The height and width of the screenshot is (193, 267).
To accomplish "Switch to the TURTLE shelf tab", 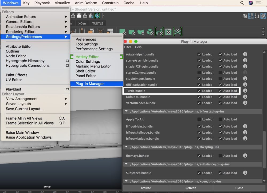I will click(x=97, y=23).
